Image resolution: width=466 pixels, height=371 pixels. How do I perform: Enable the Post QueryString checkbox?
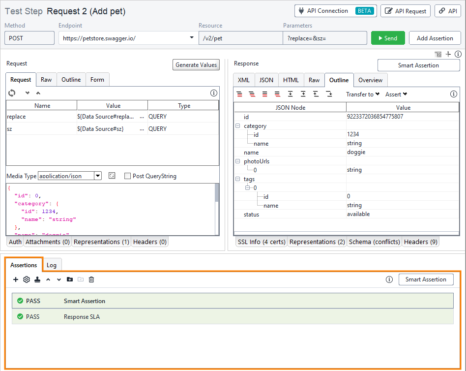[128, 176]
